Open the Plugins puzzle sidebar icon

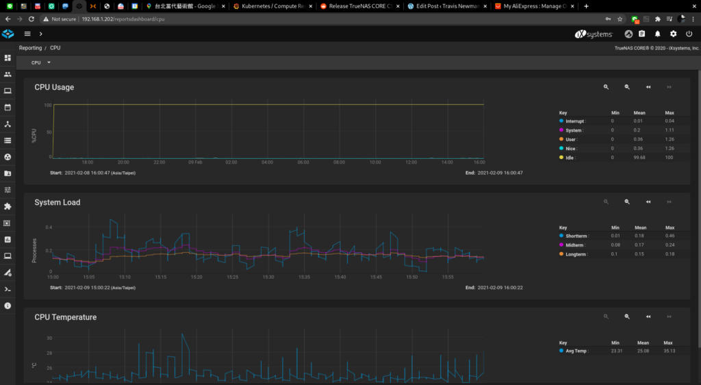(x=8, y=207)
